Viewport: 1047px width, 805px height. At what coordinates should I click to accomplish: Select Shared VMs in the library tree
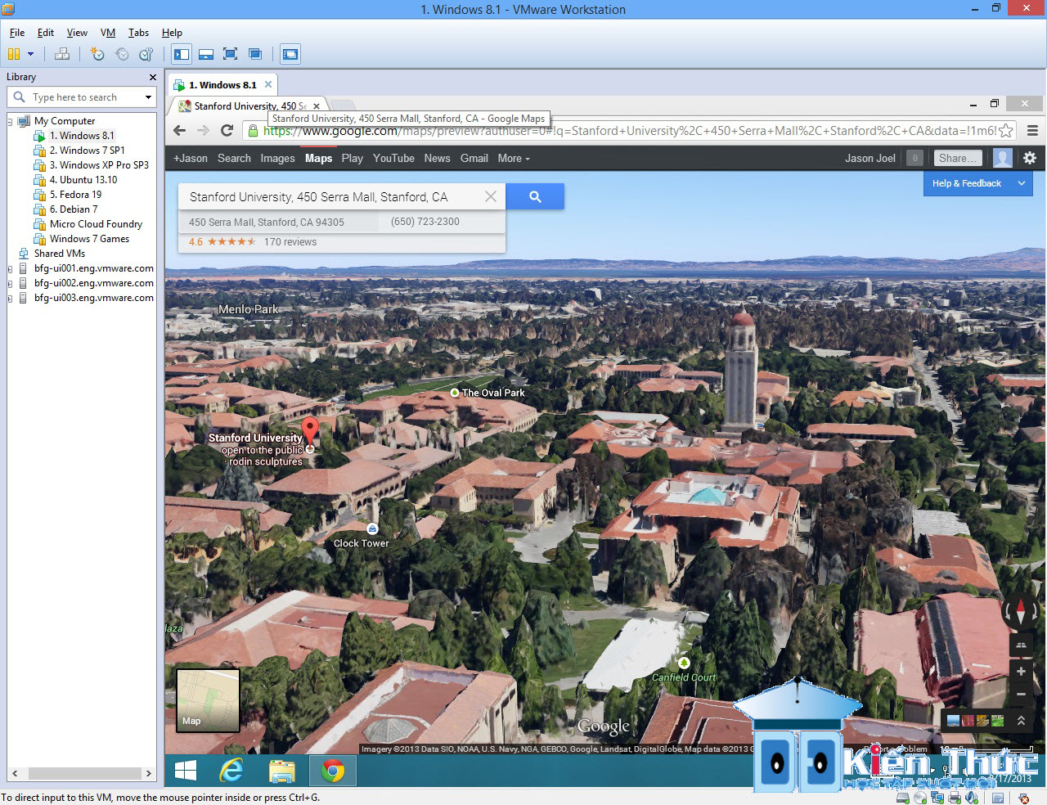[x=60, y=254]
